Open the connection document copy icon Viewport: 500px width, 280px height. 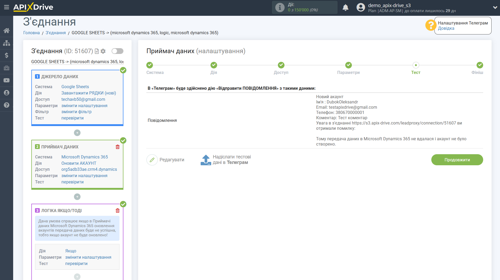coord(97,51)
